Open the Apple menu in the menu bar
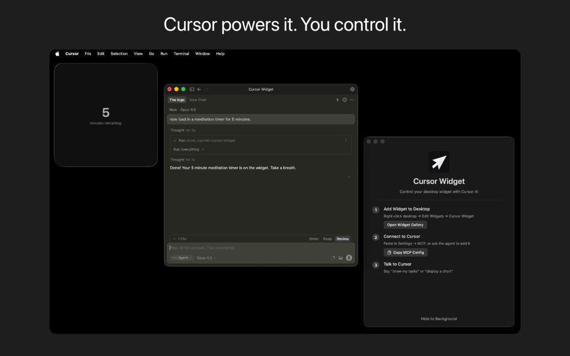This screenshot has width=570, height=356. (x=56, y=53)
